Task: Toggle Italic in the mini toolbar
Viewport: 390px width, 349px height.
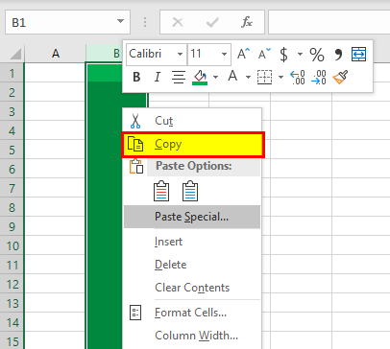Action: 158,77
